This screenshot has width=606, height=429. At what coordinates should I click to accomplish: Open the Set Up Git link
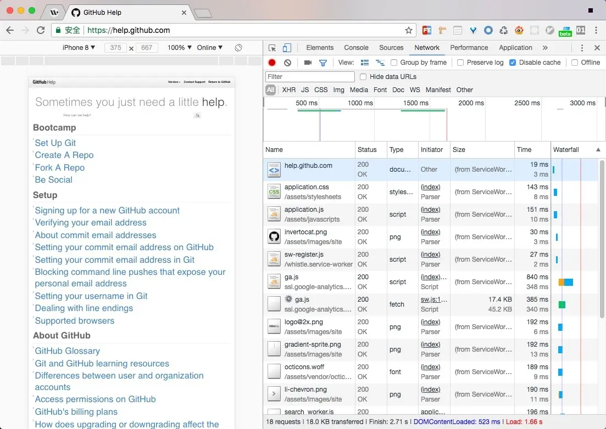[55, 143]
